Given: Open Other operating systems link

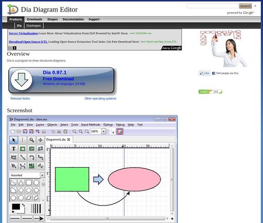Looking at the screenshot, I should coord(100,99).
